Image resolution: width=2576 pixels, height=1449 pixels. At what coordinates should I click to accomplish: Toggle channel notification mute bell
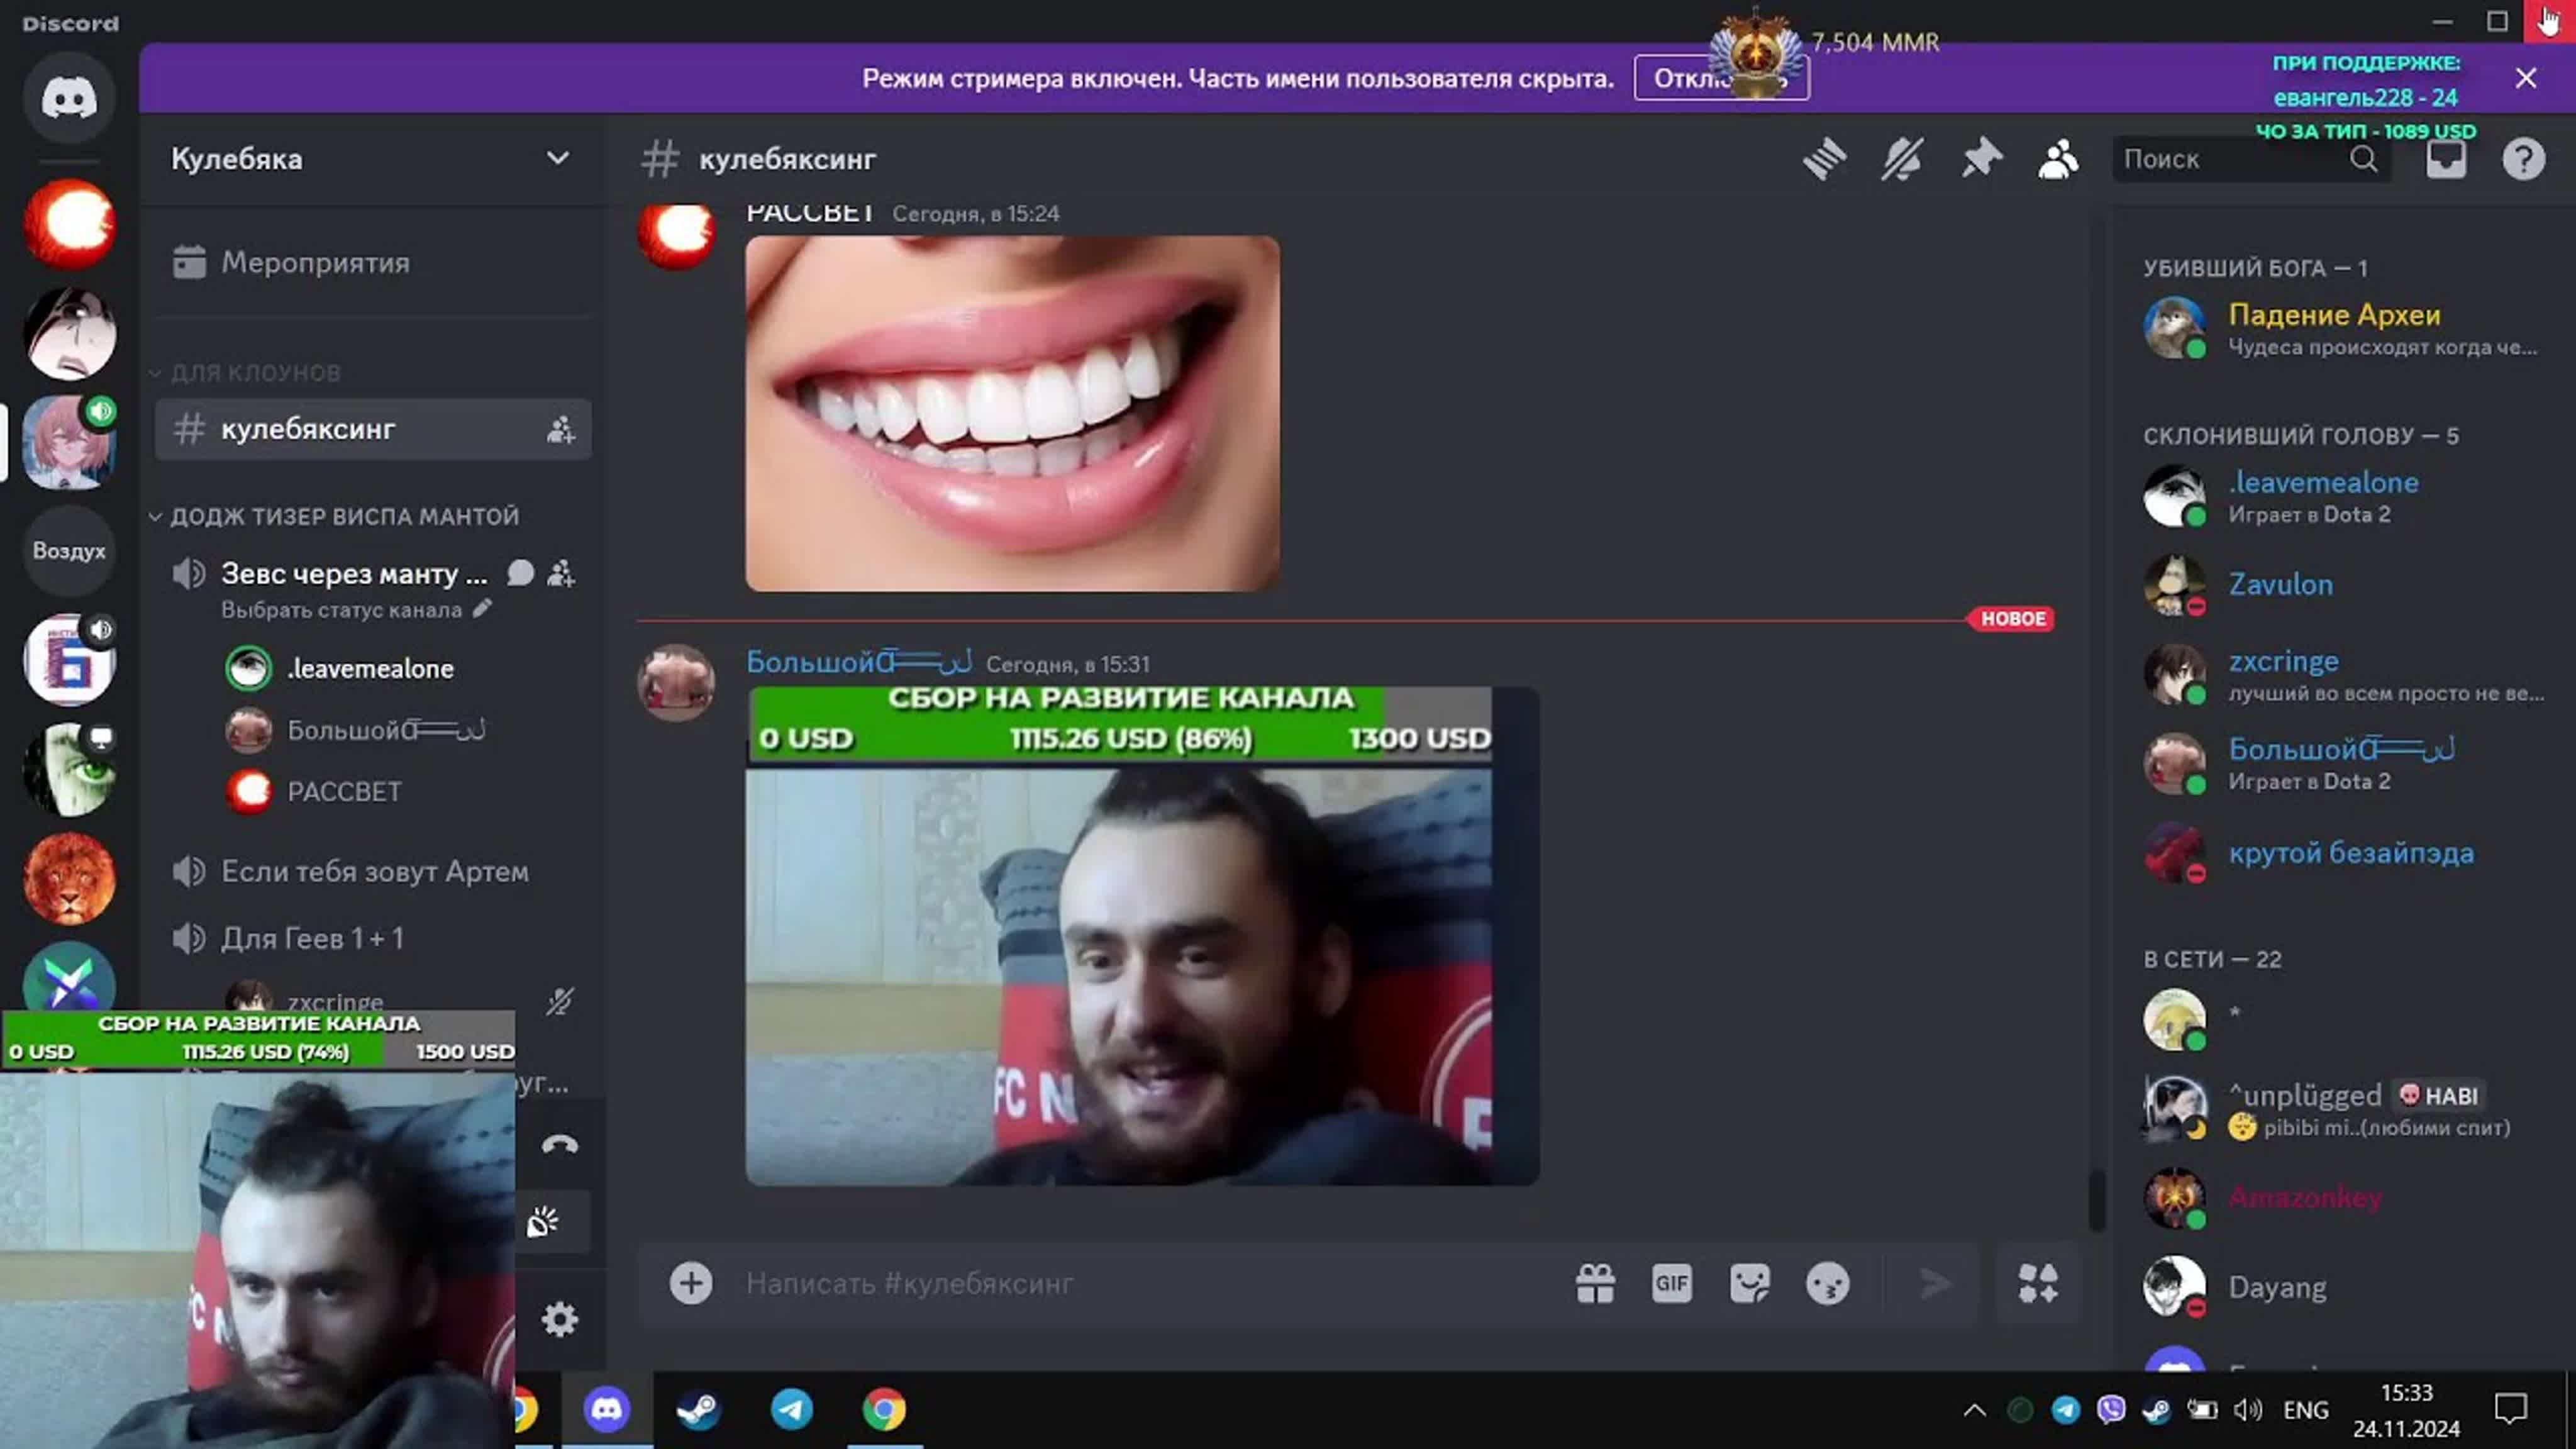pos(1902,159)
